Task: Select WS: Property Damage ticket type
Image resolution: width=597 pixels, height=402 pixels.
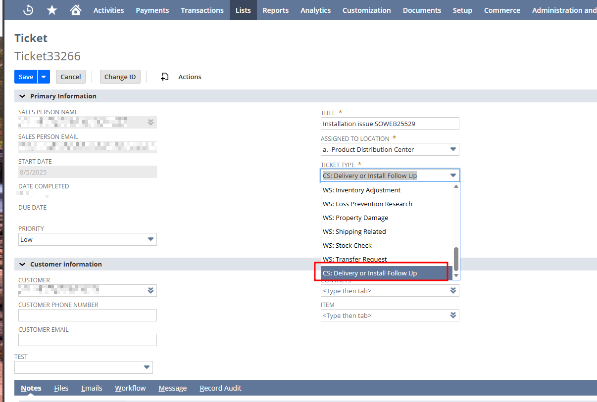Action: coord(355,218)
